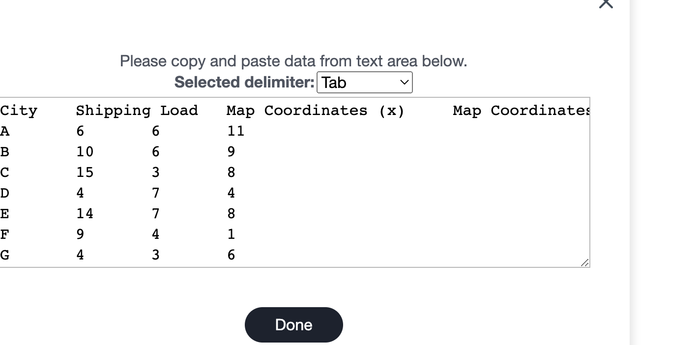This screenshot has height=345, width=698.
Task: Click the X icon to dismiss dialog
Action: click(x=606, y=4)
